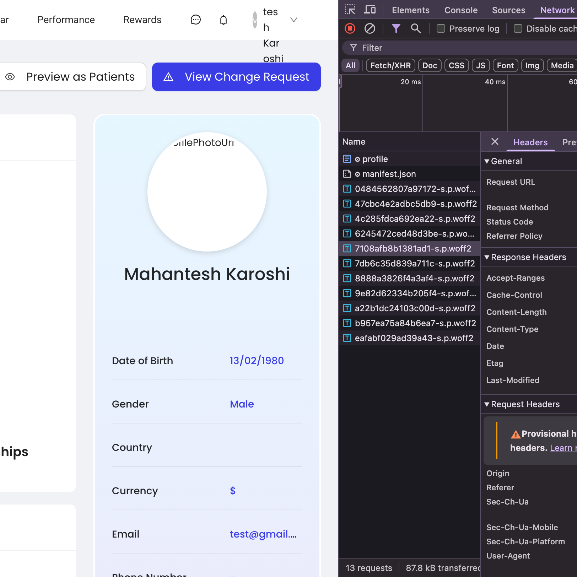This screenshot has height=577, width=577.
Task: Switch to the Console tab
Action: point(461,10)
